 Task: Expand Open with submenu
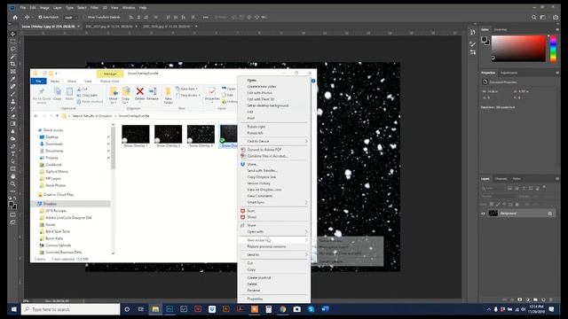tap(274, 231)
